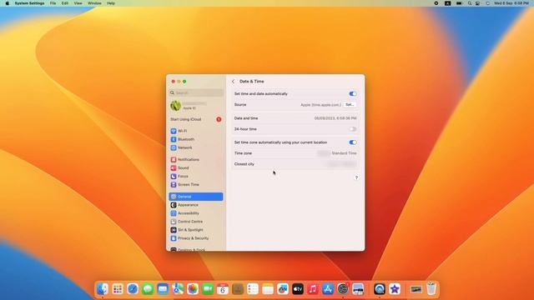Open Siri & Spotlight in the sidebar

[x=196, y=230]
